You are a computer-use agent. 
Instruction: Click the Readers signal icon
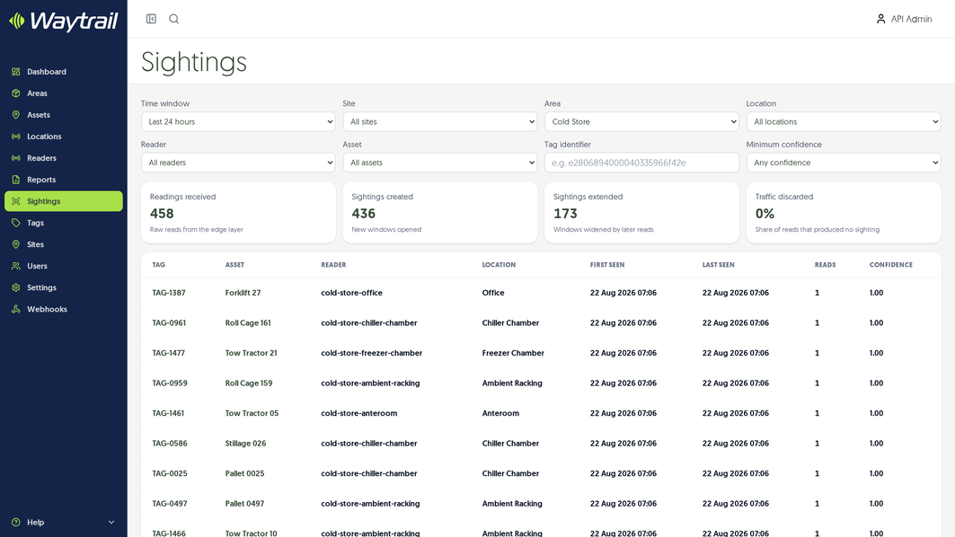(x=16, y=158)
